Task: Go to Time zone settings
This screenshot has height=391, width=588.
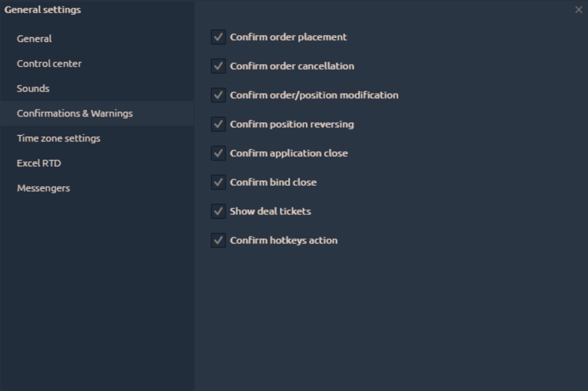Action: point(58,138)
